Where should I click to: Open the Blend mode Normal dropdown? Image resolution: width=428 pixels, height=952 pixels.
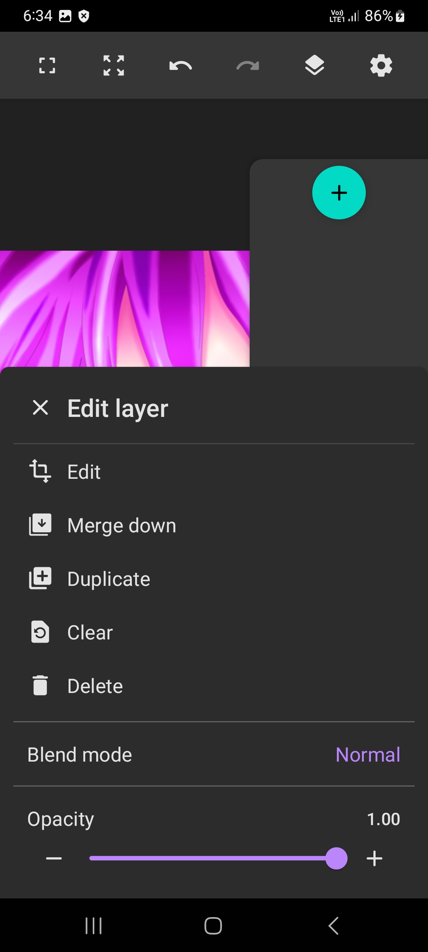click(x=367, y=754)
